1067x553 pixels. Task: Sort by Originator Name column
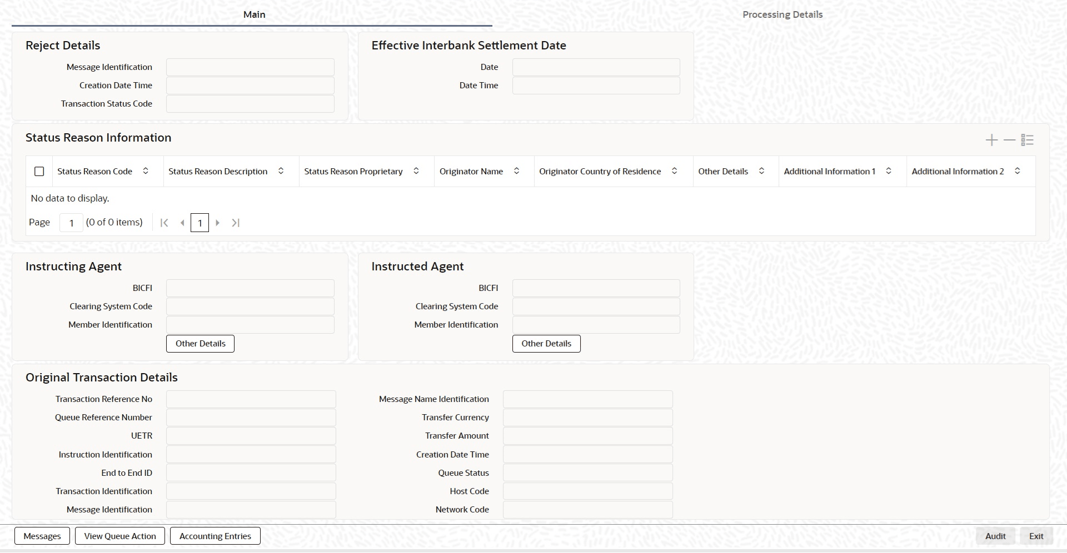[517, 171]
